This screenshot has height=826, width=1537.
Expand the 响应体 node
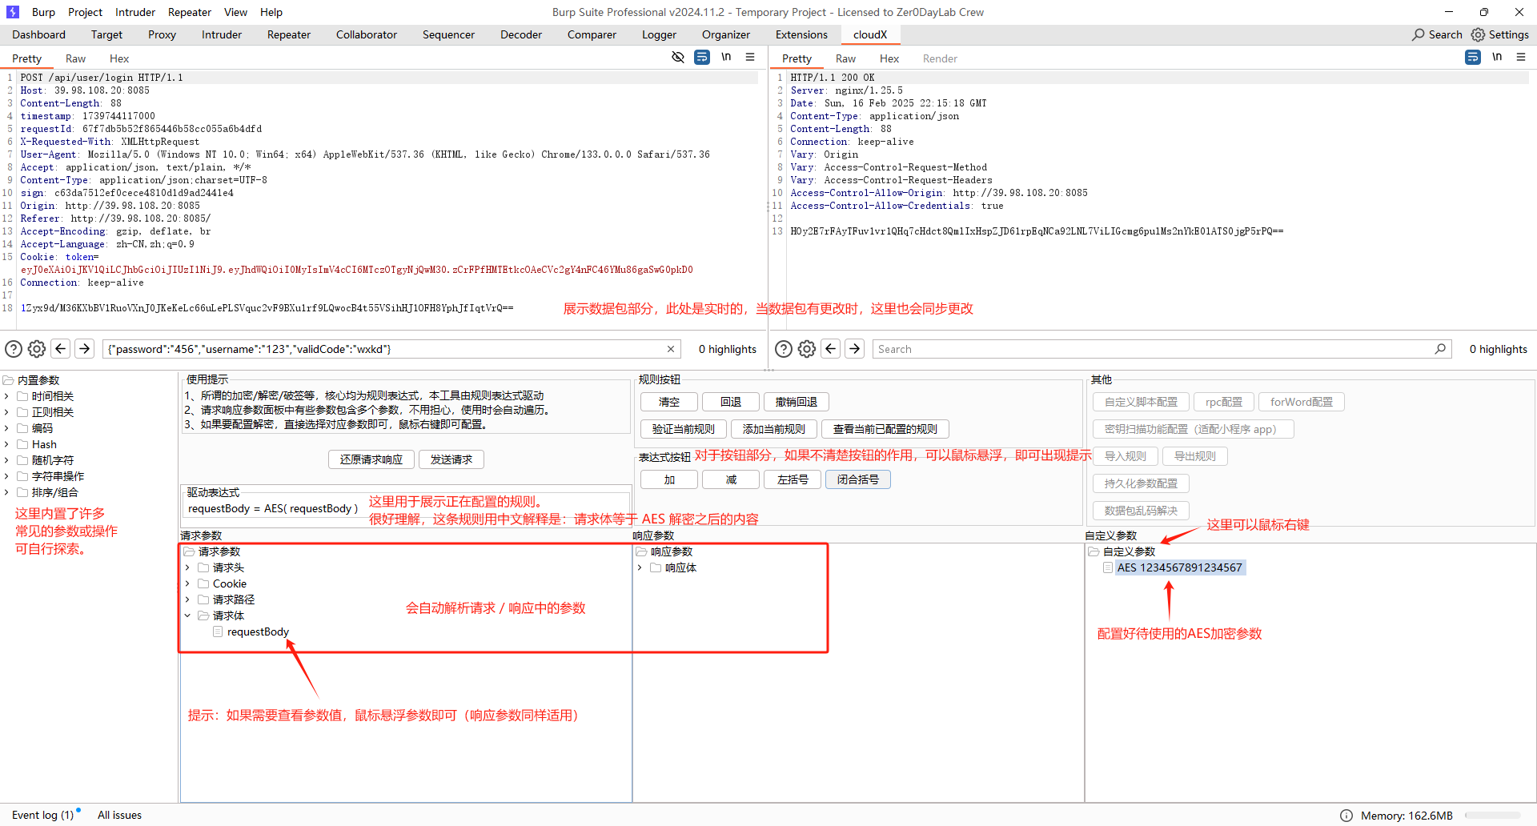[640, 567]
